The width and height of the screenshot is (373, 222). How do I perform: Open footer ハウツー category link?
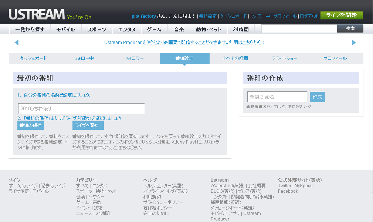pyautogui.click(x=97, y=197)
